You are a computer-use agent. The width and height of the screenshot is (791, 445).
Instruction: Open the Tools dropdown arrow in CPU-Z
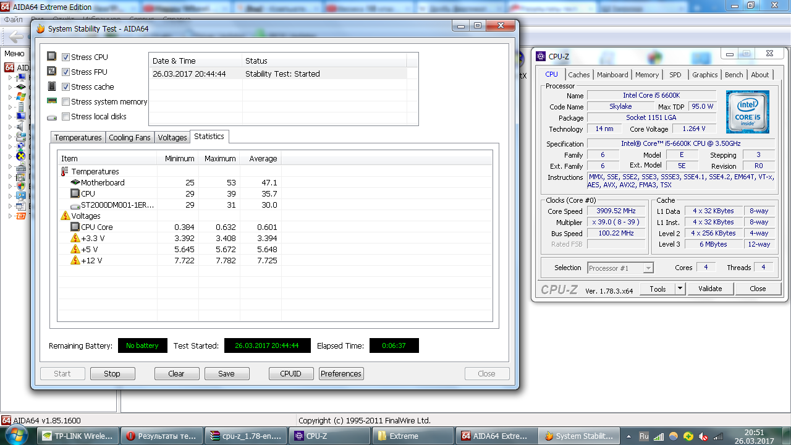pyautogui.click(x=680, y=289)
